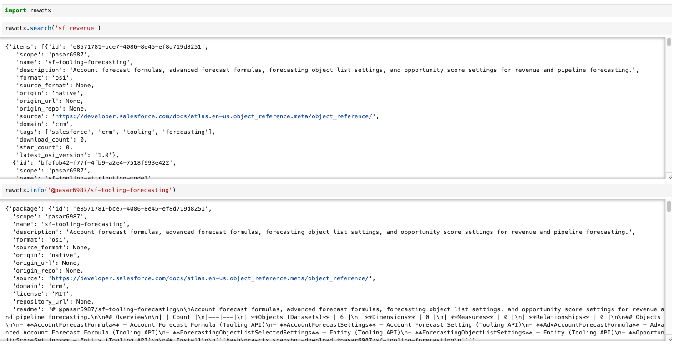Click the resize handle of the search output

point(669,176)
